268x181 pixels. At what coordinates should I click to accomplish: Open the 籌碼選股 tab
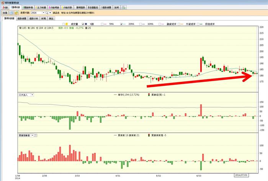[80, 8]
